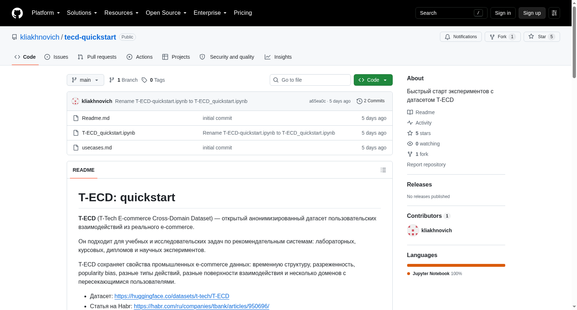Image resolution: width=577 pixels, height=310 pixels.
Task: Click file icon beside Readme.md
Action: (76, 118)
